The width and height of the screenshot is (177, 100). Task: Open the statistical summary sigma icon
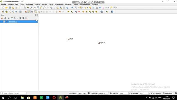[103, 7]
